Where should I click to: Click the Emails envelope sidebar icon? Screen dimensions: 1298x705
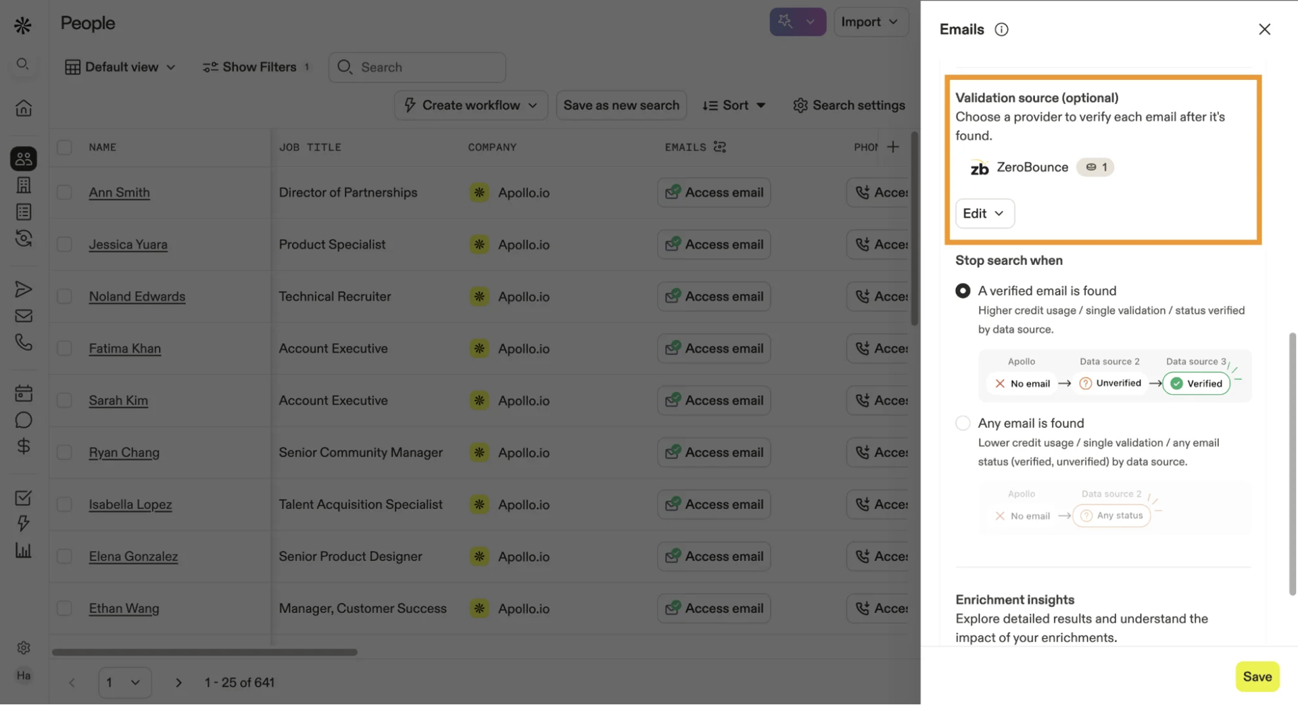[x=24, y=316]
